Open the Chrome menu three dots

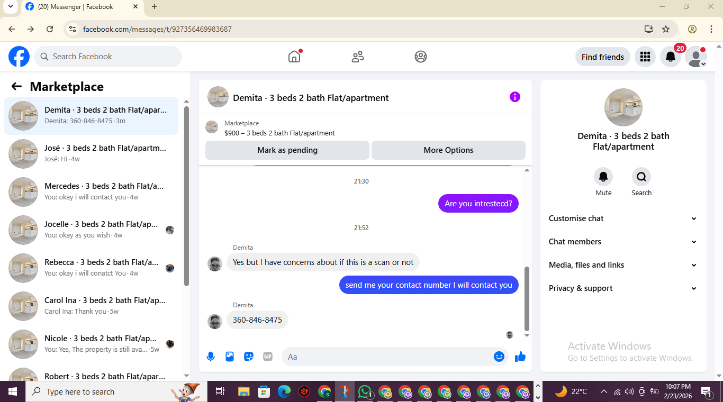[x=712, y=29]
